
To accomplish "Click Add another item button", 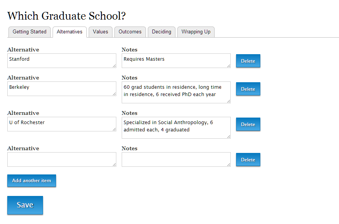I will (31, 181).
